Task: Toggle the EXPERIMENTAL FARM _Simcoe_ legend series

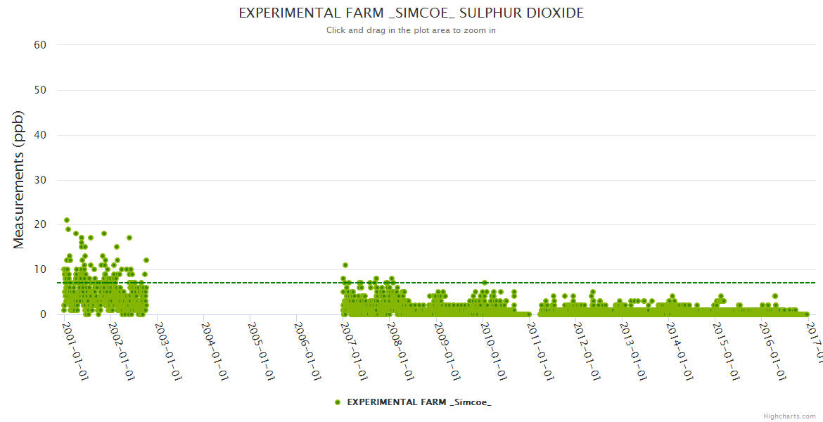Action: [x=419, y=402]
